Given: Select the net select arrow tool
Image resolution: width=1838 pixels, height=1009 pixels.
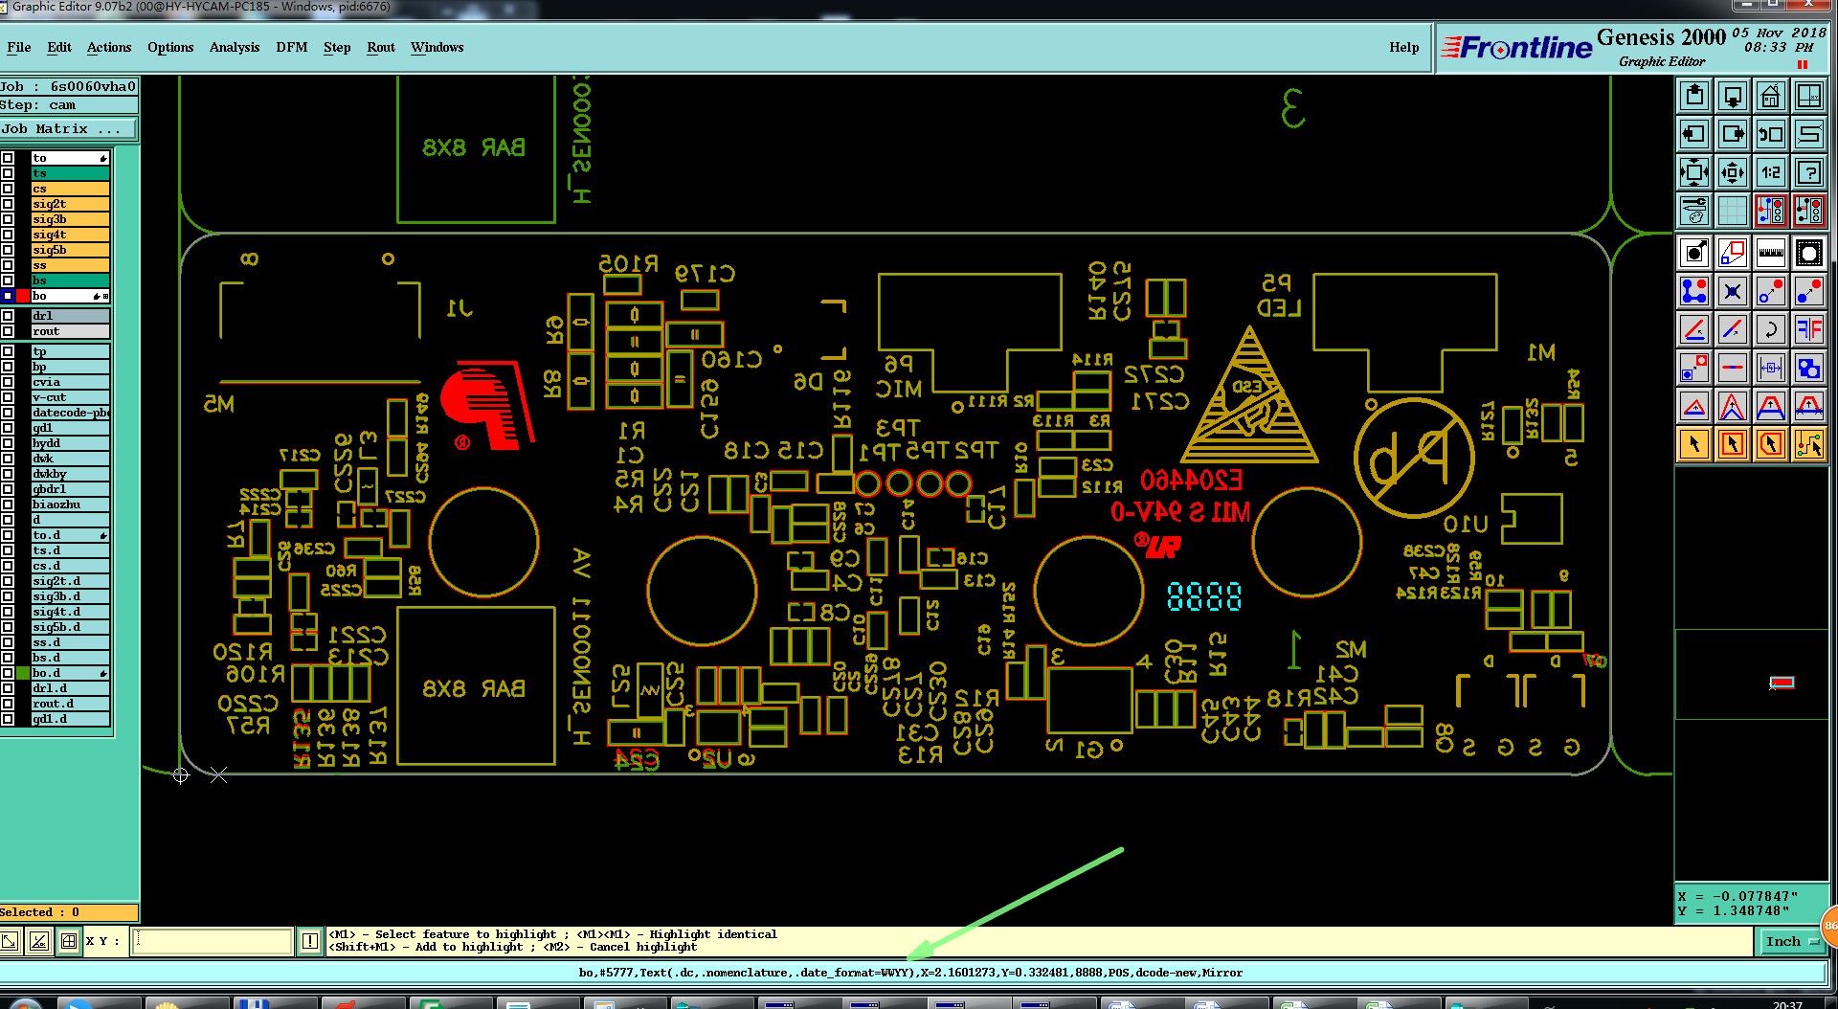Looking at the screenshot, I should point(1809,444).
